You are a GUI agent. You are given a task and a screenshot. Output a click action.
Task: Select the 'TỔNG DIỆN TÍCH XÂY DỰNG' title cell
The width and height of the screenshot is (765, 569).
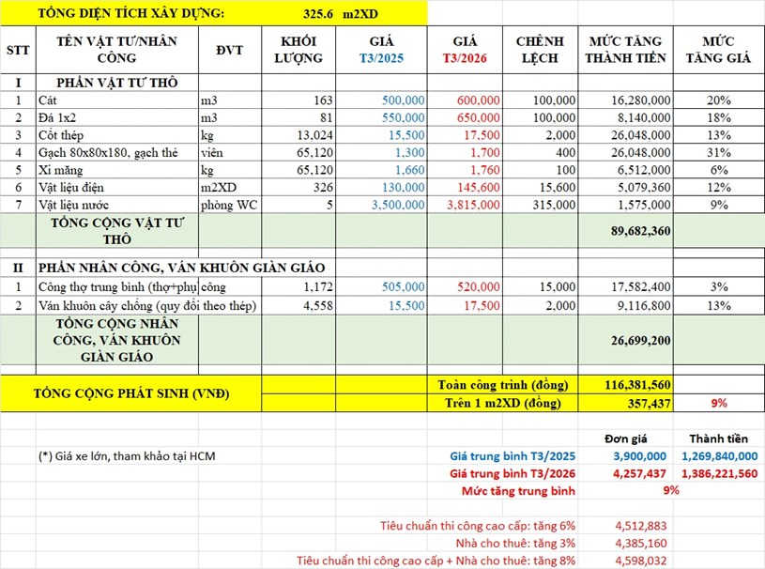(131, 16)
